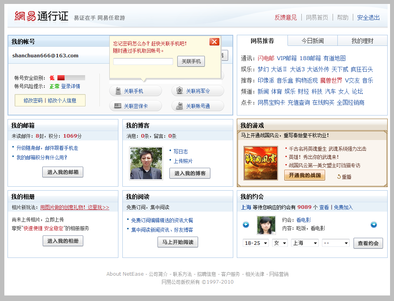The width and height of the screenshot is (394, 301).
Task: Switch to the 今日新闻 tab
Action: click(312, 41)
